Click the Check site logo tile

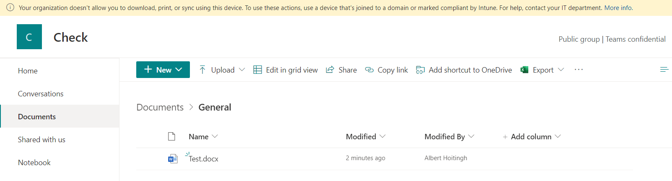coord(29,37)
